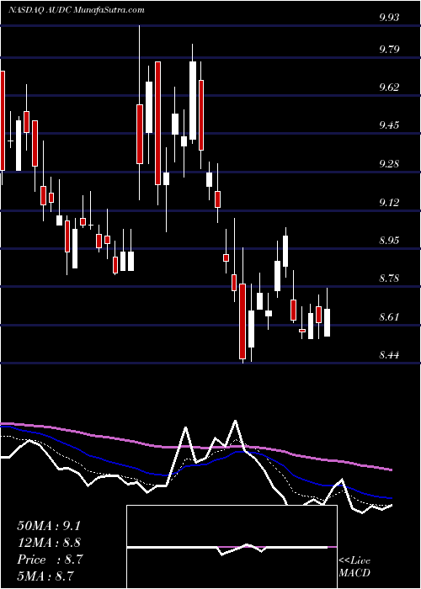Select the 9.45 price axis label
The width and height of the screenshot is (421, 589).
[x=389, y=125]
